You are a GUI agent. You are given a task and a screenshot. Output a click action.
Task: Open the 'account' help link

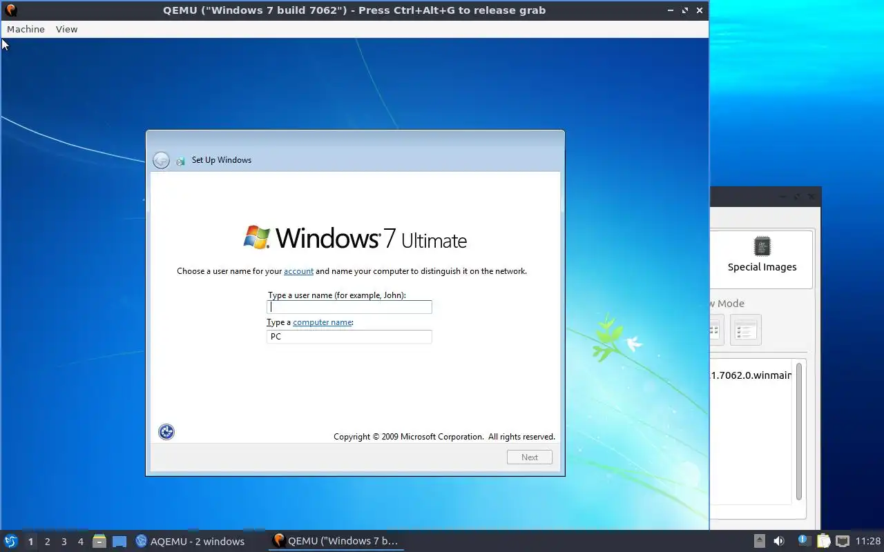[298, 271]
